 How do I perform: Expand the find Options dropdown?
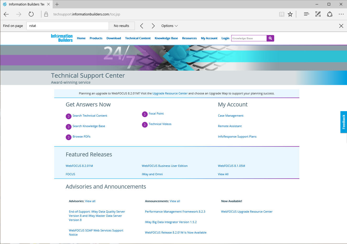click(169, 26)
